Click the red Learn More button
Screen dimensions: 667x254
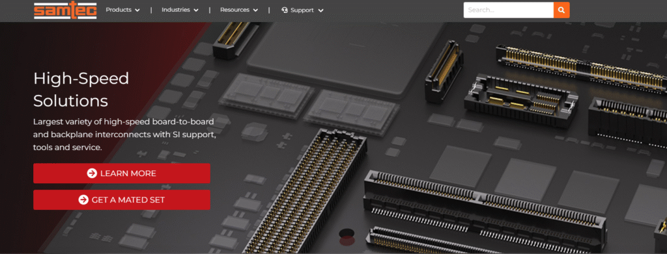122,173
